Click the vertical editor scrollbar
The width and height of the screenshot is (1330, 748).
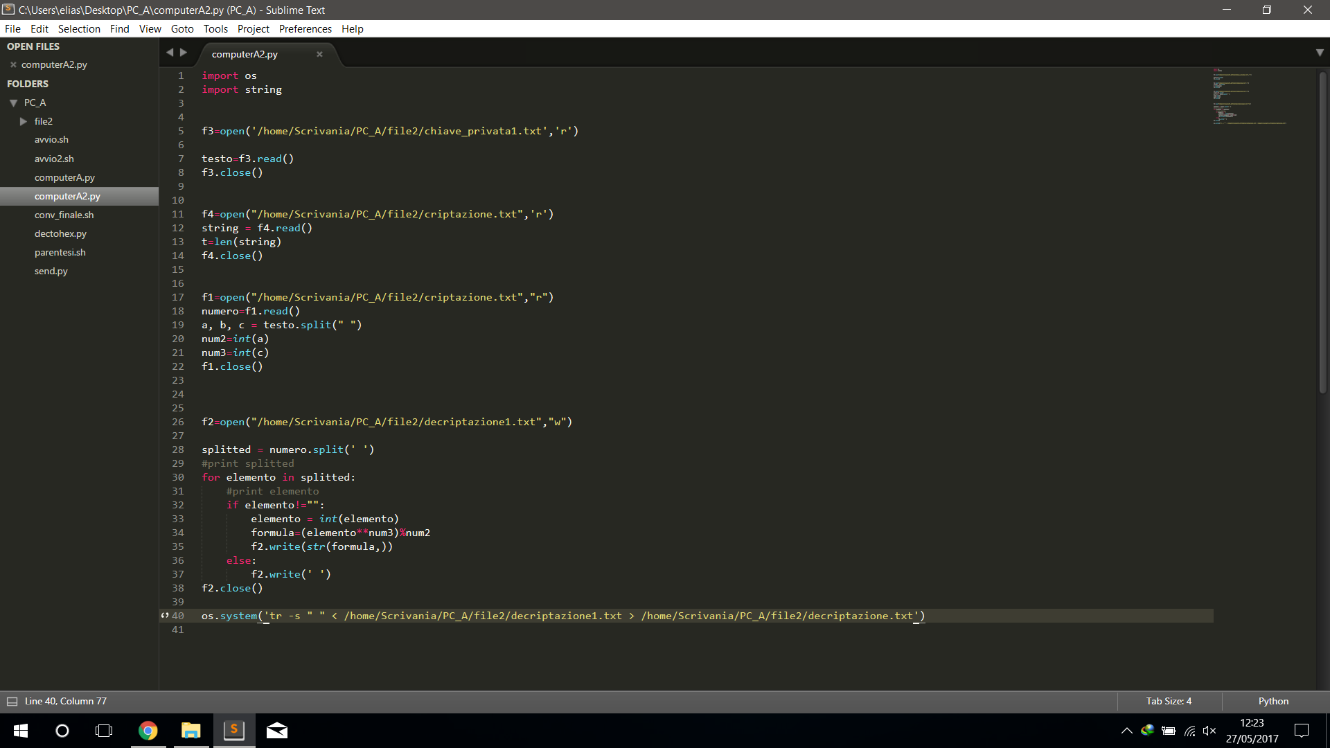click(x=1322, y=232)
